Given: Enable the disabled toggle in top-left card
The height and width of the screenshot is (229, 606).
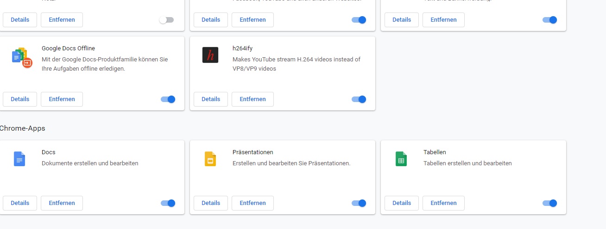Looking at the screenshot, I should click(x=166, y=20).
